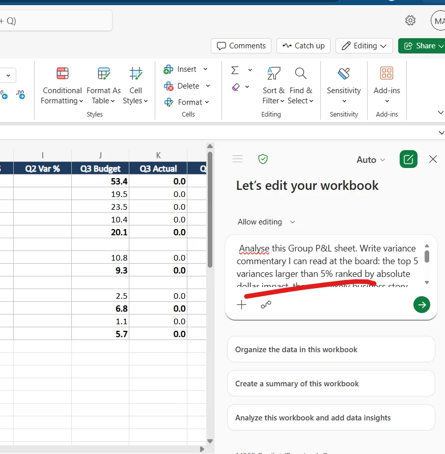This screenshot has height=454, width=445.
Task: Open the Editing mode dropdown
Action: pyautogui.click(x=364, y=46)
